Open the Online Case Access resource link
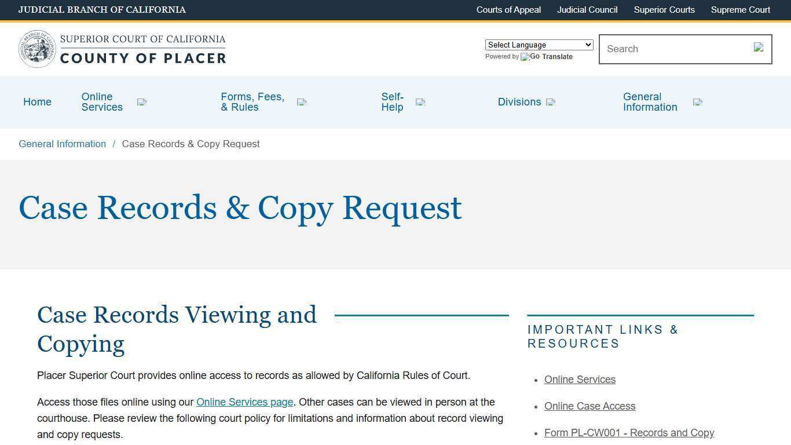This screenshot has width=791, height=445. point(589,406)
